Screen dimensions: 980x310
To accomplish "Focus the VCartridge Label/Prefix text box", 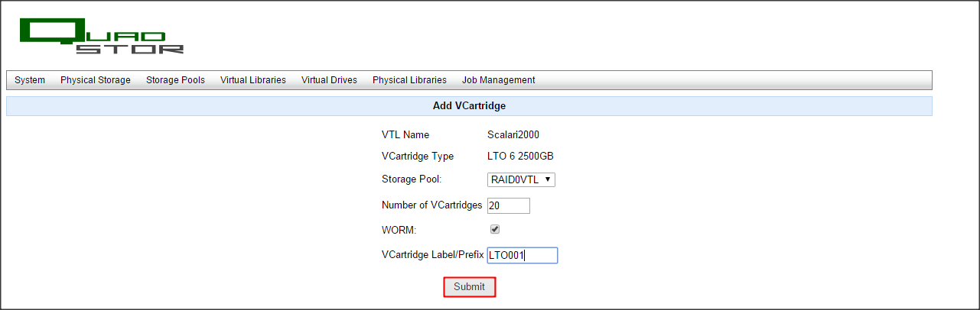I will pyautogui.click(x=522, y=256).
